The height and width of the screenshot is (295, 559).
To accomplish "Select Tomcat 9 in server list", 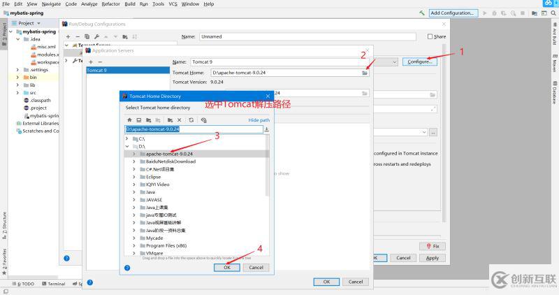I will coord(128,71).
